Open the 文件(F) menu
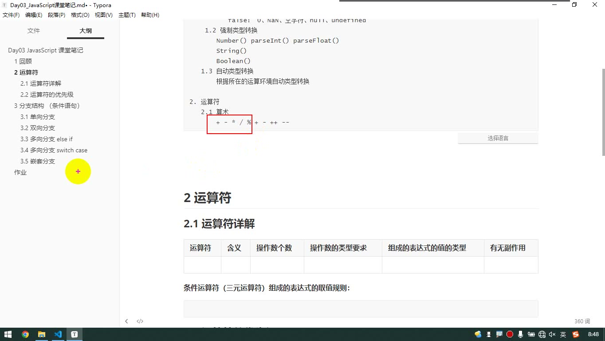The height and width of the screenshot is (341, 605). [x=11, y=15]
